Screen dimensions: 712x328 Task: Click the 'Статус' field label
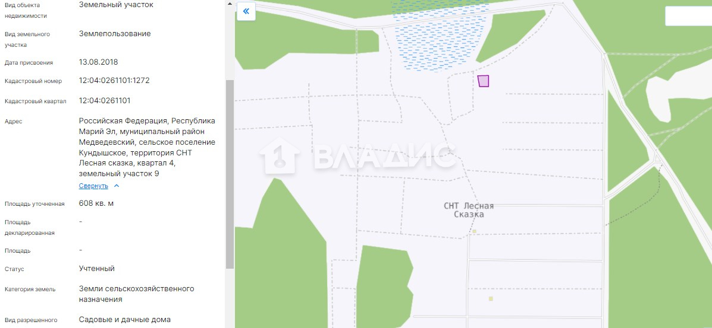(x=14, y=269)
